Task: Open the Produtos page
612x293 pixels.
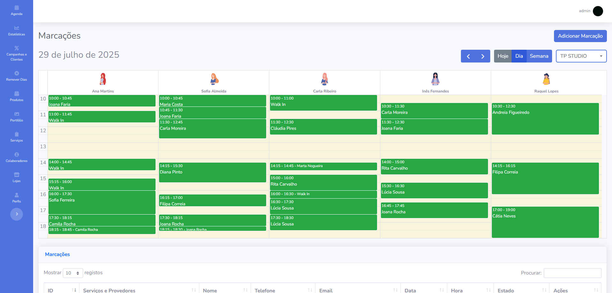Action: tap(17, 96)
